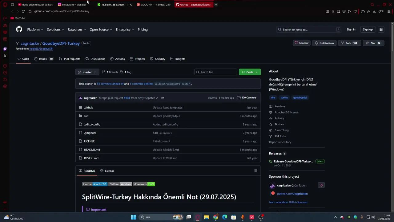
Task: Open File Explorer from taskbar
Action: pyautogui.click(x=207, y=217)
